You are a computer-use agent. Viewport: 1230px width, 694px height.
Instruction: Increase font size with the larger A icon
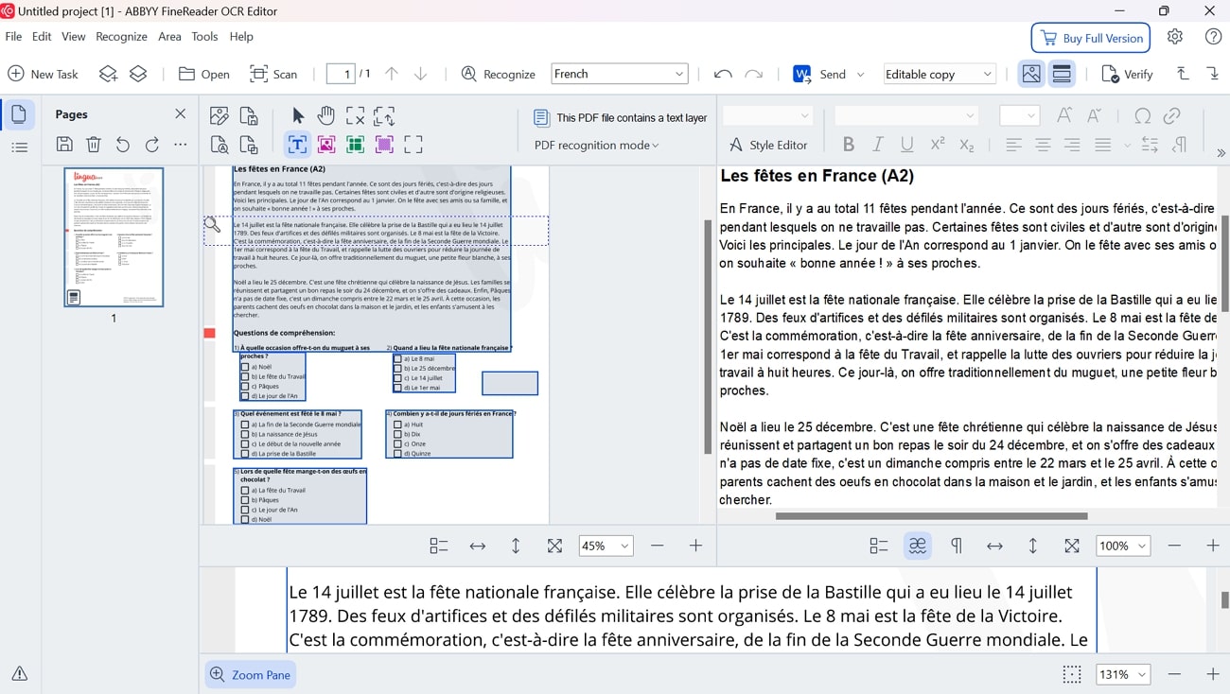pyautogui.click(x=1064, y=116)
